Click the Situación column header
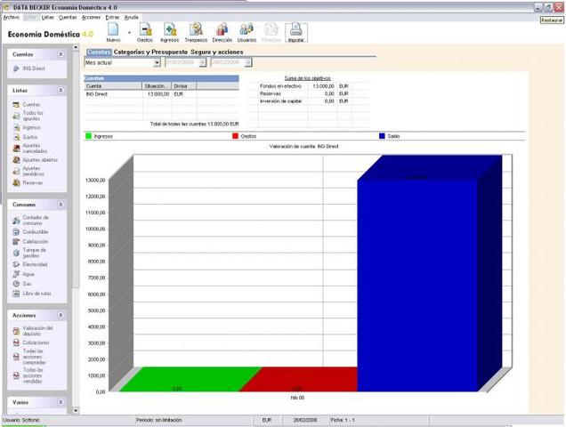 click(x=157, y=86)
